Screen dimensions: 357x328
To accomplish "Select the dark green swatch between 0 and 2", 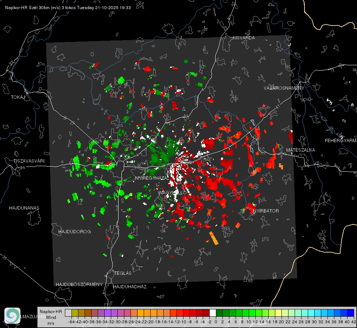I will (219, 313).
